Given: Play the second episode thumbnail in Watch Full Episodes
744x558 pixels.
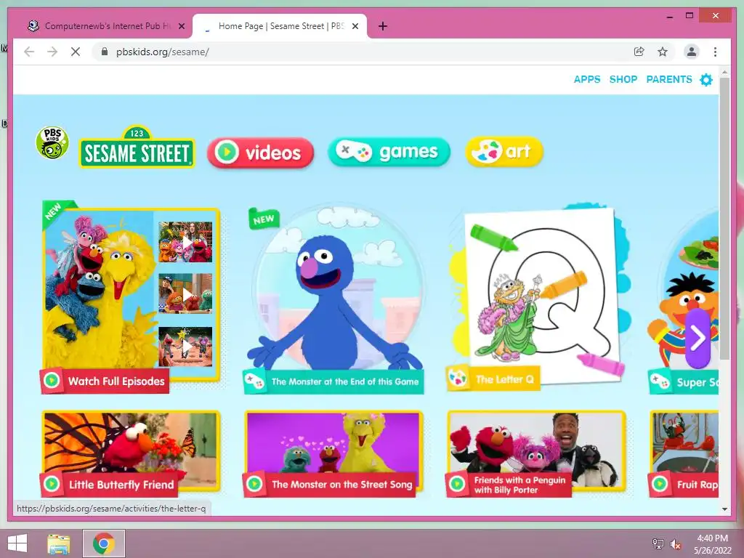Looking at the screenshot, I should (x=185, y=294).
